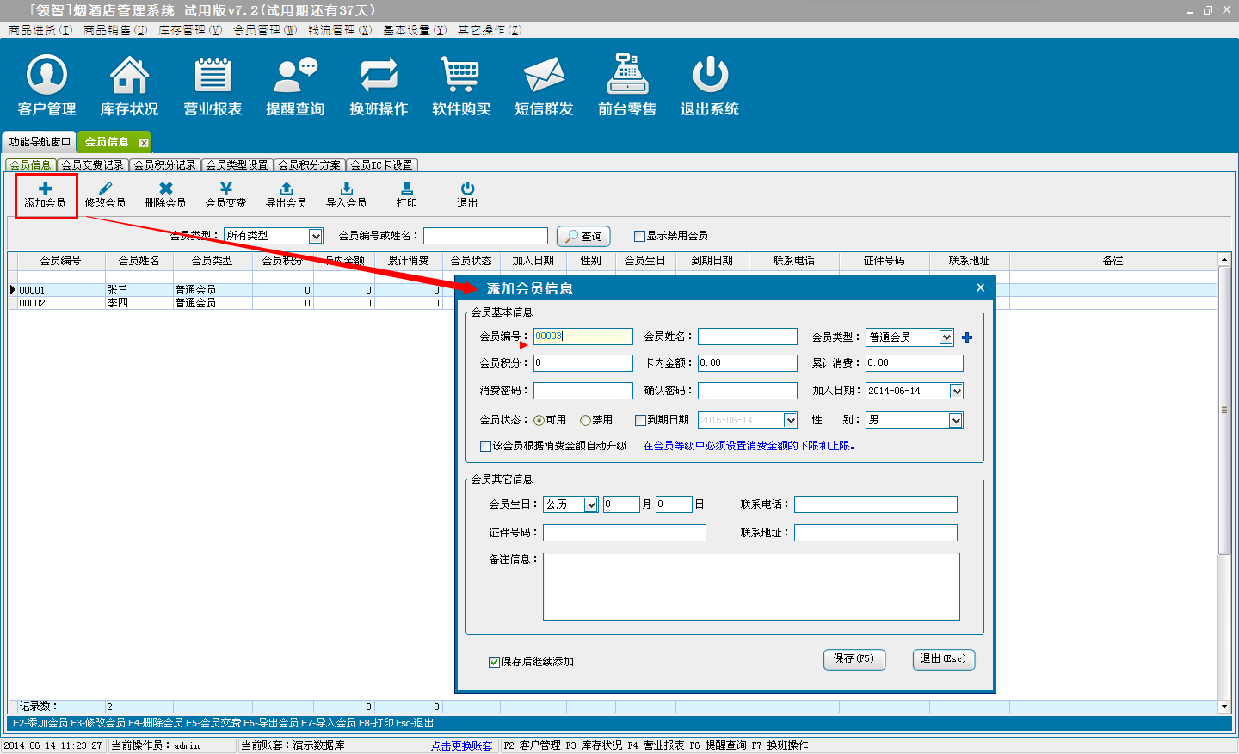The image size is (1239, 754).
Task: Open 营业报表 business report icon
Action: (213, 76)
